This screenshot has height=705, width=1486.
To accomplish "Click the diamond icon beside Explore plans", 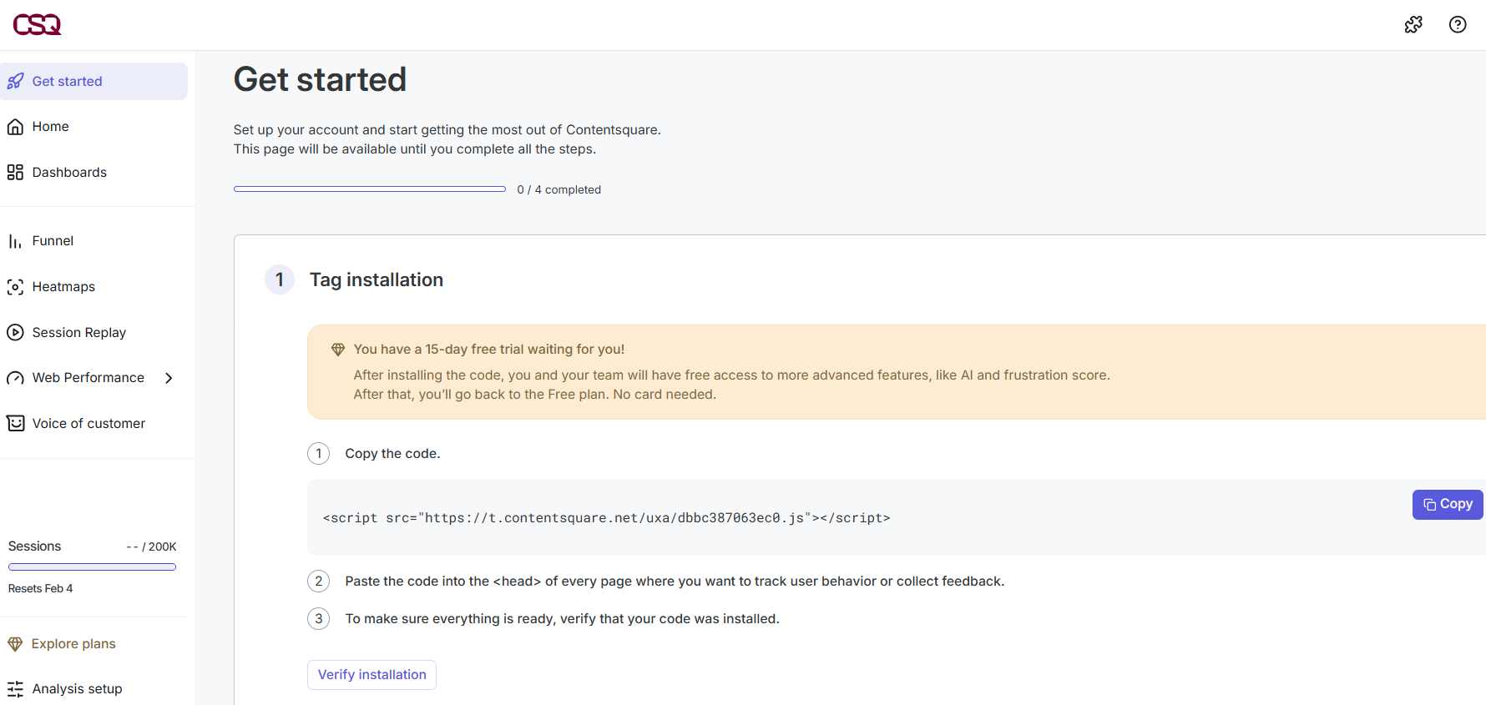I will pyautogui.click(x=15, y=644).
